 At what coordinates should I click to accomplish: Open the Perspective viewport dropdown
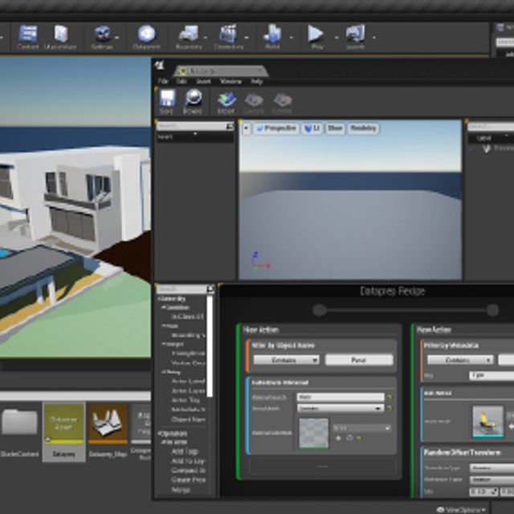[277, 128]
